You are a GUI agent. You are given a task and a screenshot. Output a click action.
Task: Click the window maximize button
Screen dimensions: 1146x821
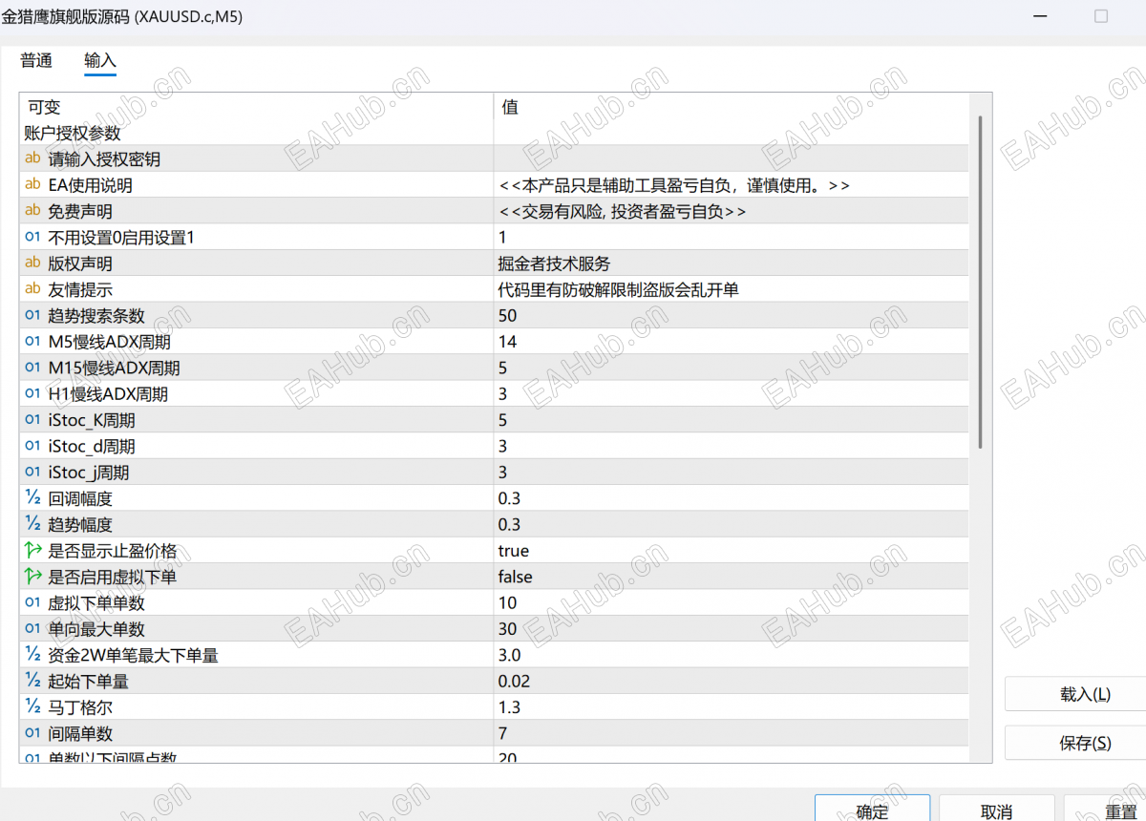point(1101,16)
